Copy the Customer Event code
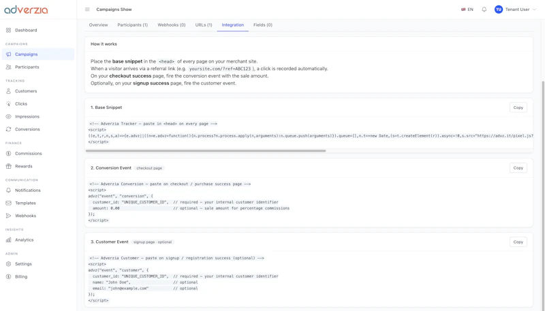 click(x=518, y=242)
